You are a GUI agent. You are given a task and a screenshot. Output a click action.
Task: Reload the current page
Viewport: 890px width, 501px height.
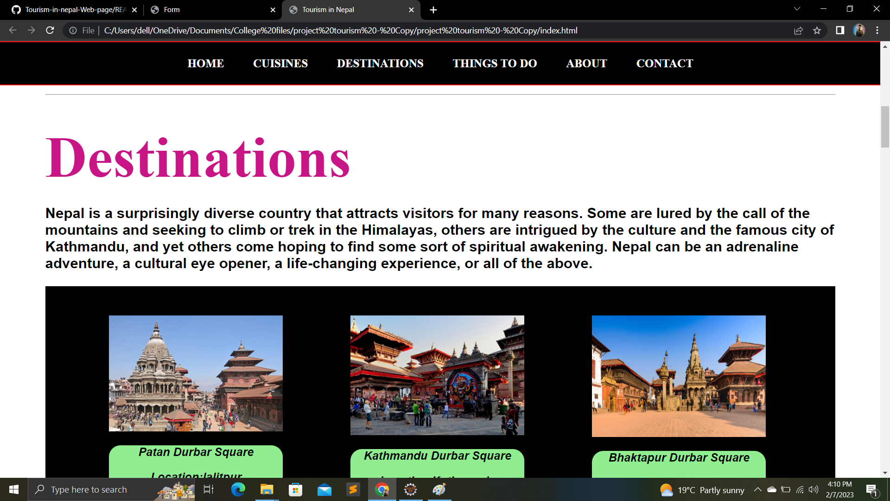[x=50, y=30]
